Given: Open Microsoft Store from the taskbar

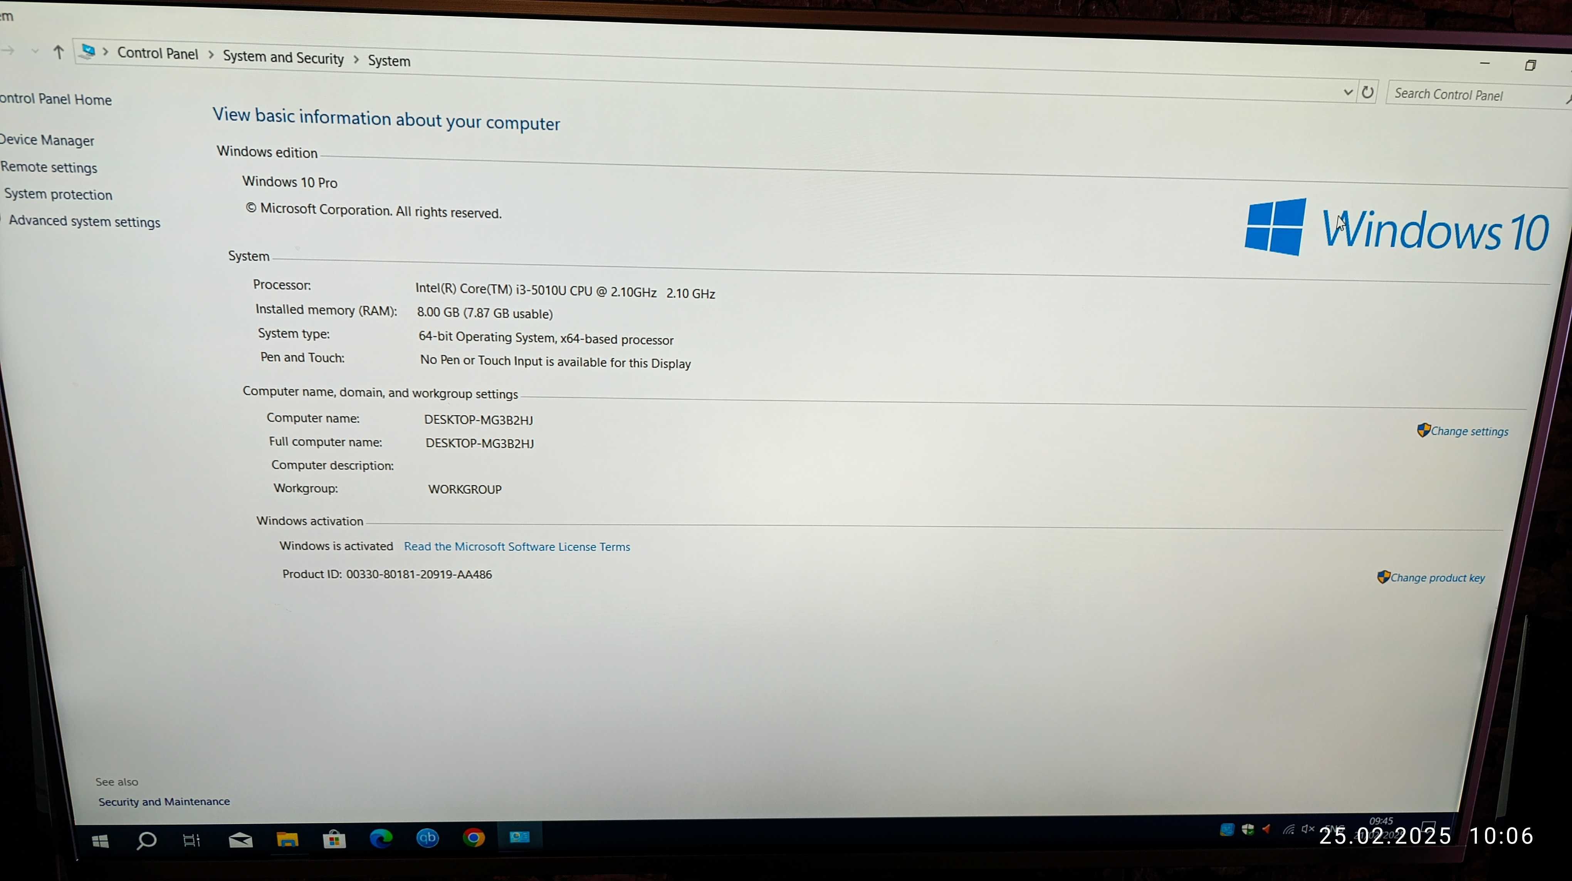Looking at the screenshot, I should [x=334, y=839].
